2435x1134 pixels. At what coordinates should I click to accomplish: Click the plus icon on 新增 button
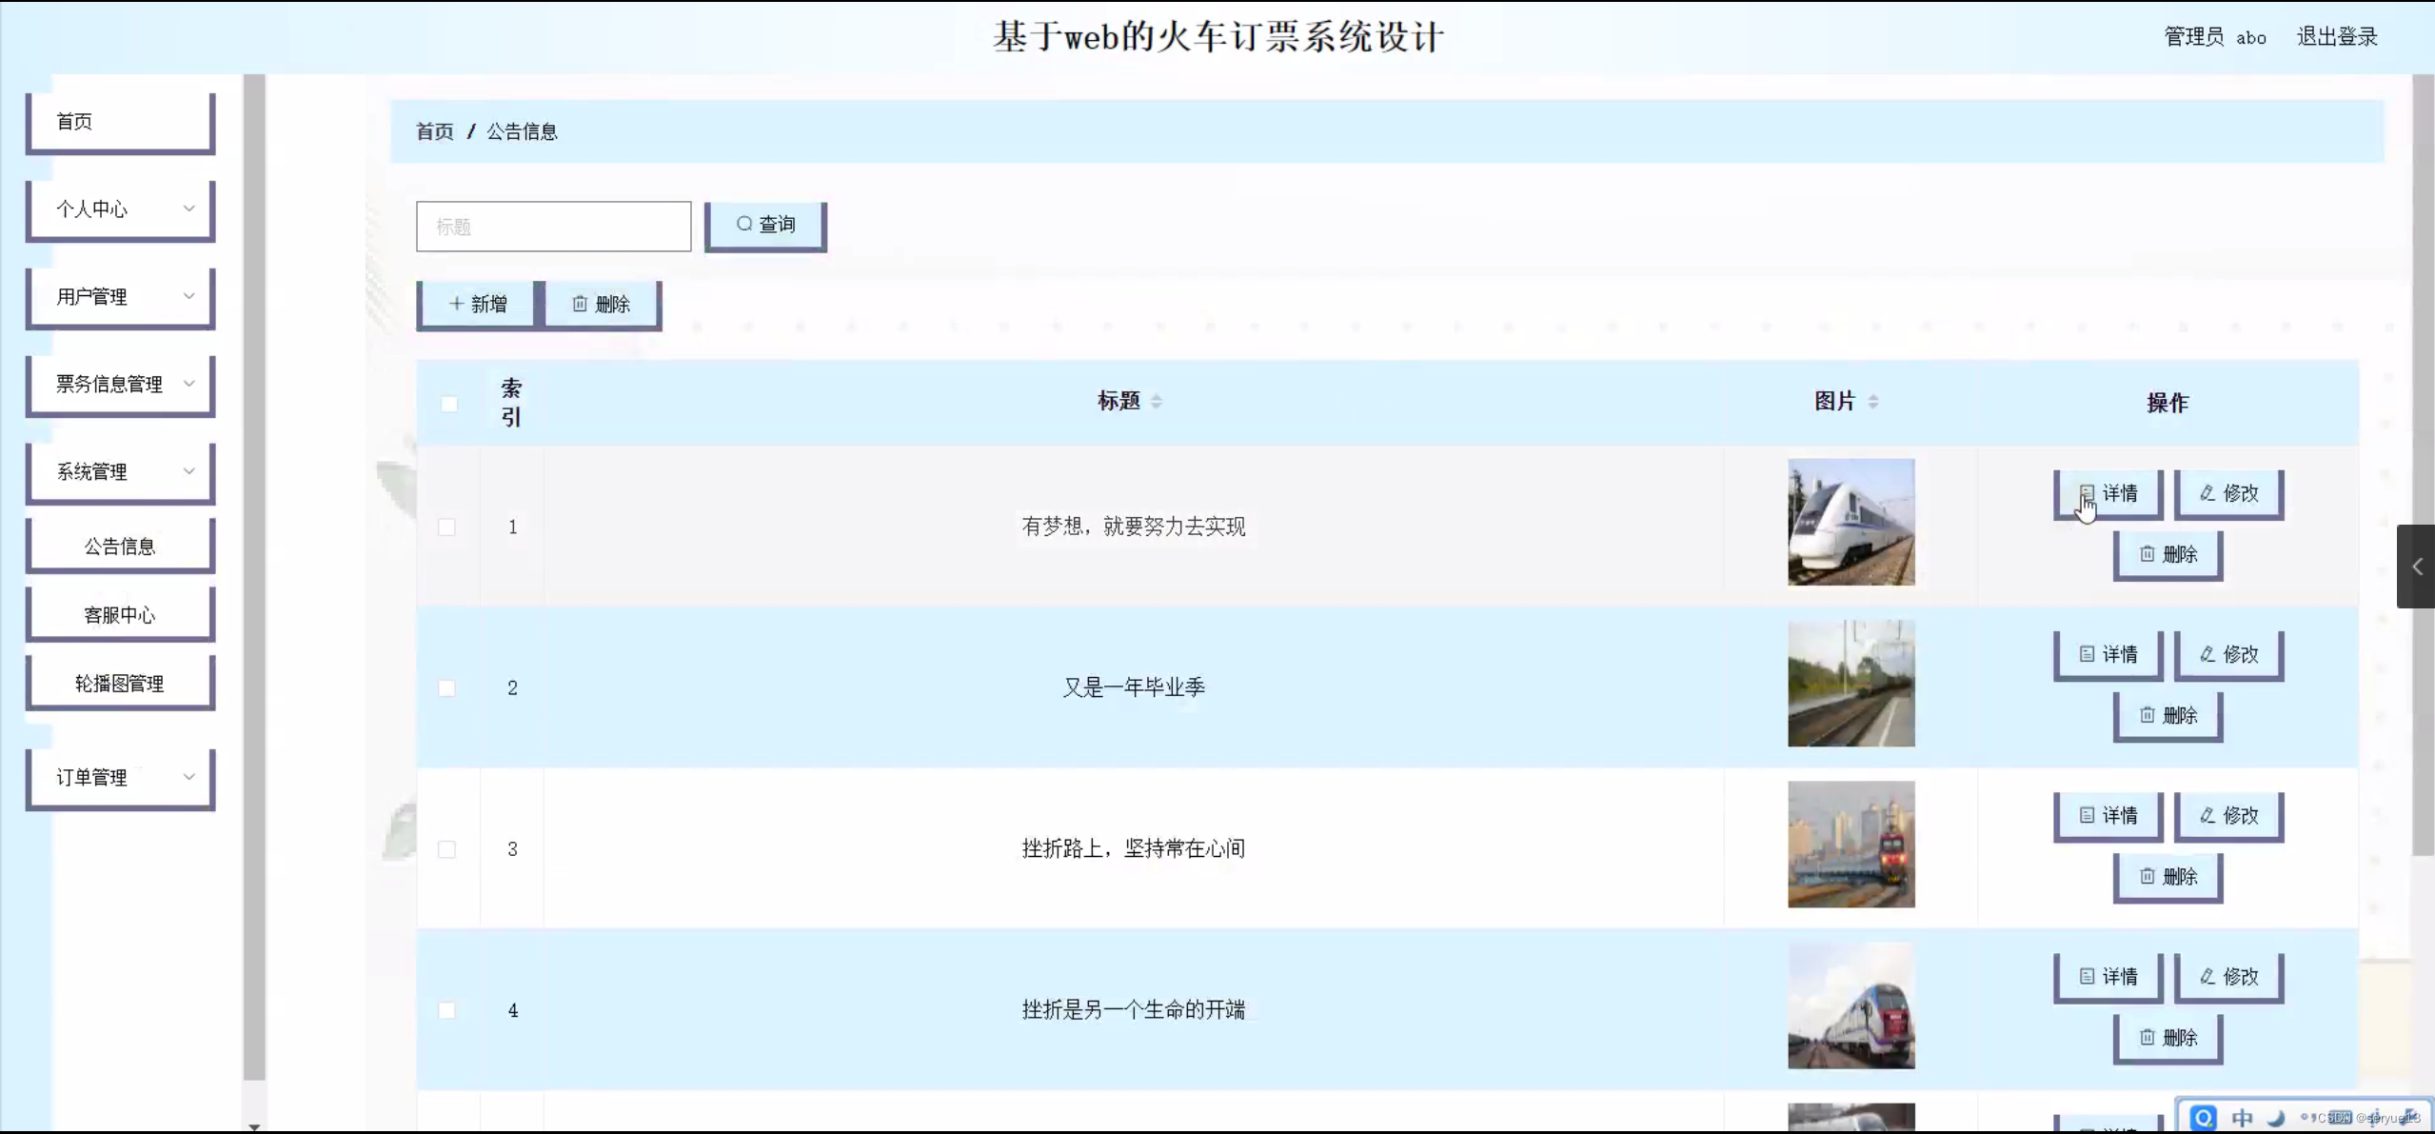pos(456,304)
